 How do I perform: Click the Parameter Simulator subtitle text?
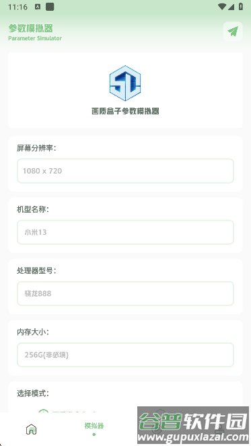35,38
